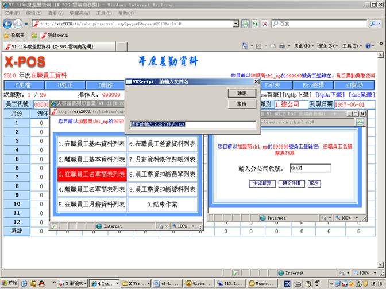Open the 收藏夹 favorites star button
Screen dimensions: 386x289
[x=14, y=35]
